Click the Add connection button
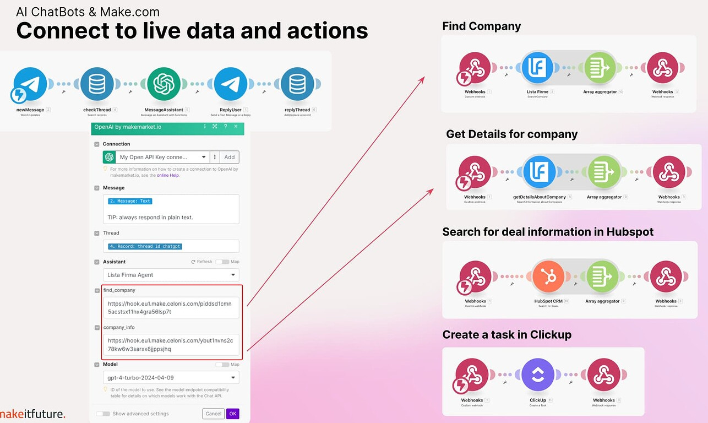Screen dimensions: 708x423 pos(230,157)
